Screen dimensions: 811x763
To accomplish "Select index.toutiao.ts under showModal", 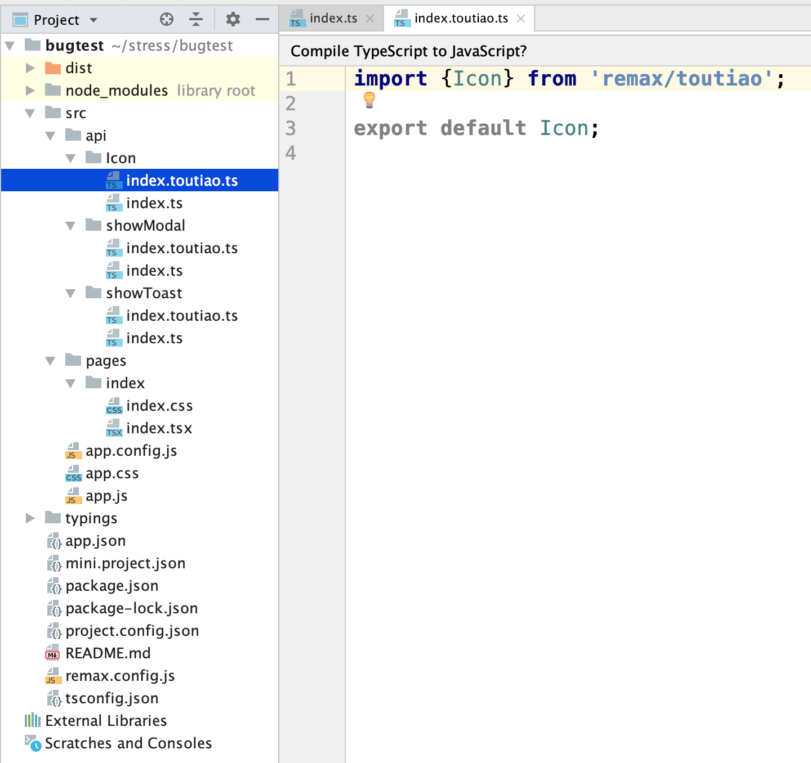I will [182, 248].
